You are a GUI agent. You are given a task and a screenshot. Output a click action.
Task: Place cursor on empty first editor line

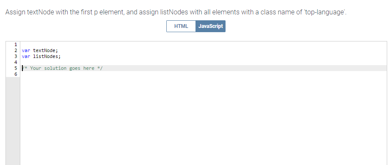click(204, 44)
